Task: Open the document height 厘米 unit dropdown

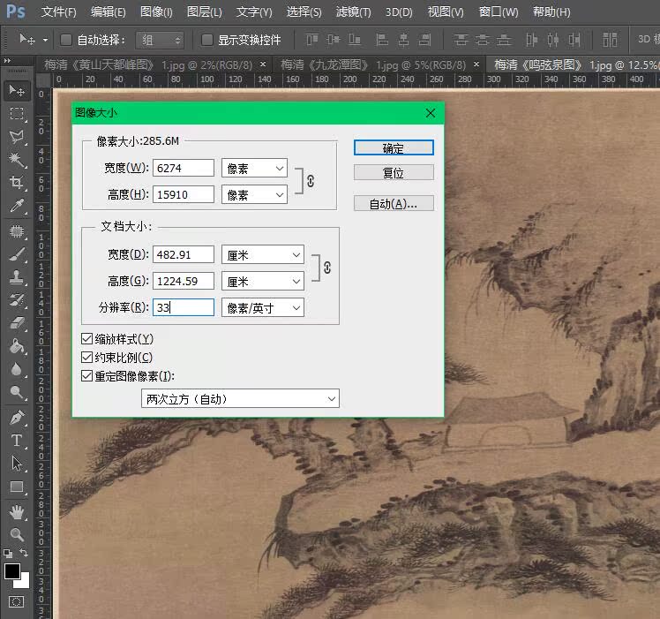Action: [x=263, y=281]
